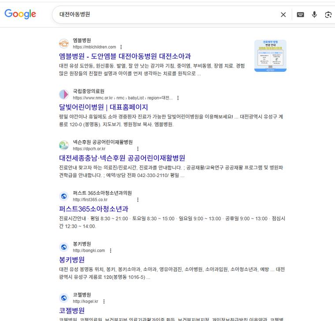Viewport: 335px width, 321px height.
Task: Click the 국립중앙의료원 site favicon
Action: (64, 95)
